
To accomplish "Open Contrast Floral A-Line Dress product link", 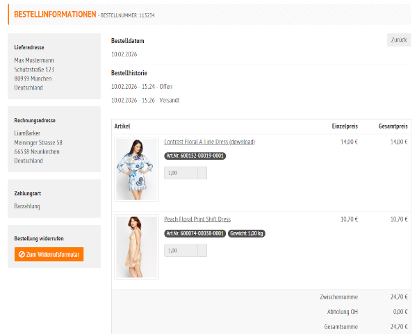I will click(209, 142).
